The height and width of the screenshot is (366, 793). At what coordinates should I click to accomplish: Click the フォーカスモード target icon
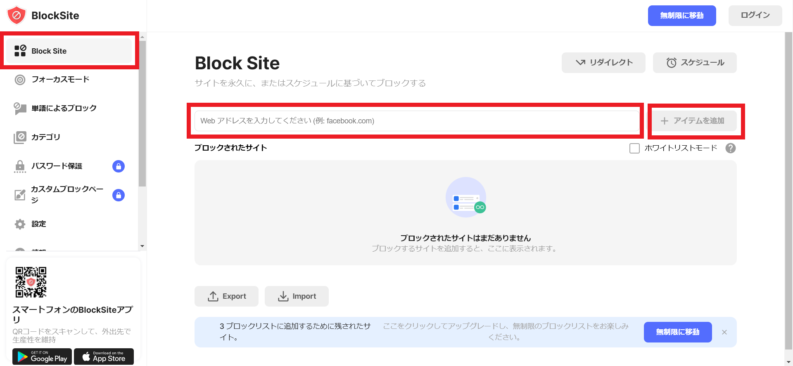click(x=20, y=80)
